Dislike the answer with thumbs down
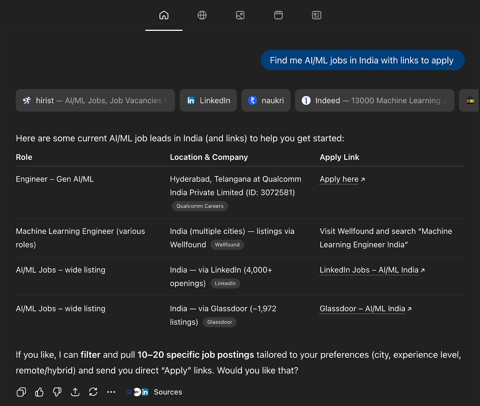The width and height of the screenshot is (480, 406). click(x=57, y=392)
